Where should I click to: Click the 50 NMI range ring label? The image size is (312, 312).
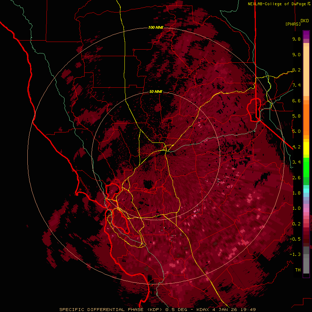[x=156, y=92]
